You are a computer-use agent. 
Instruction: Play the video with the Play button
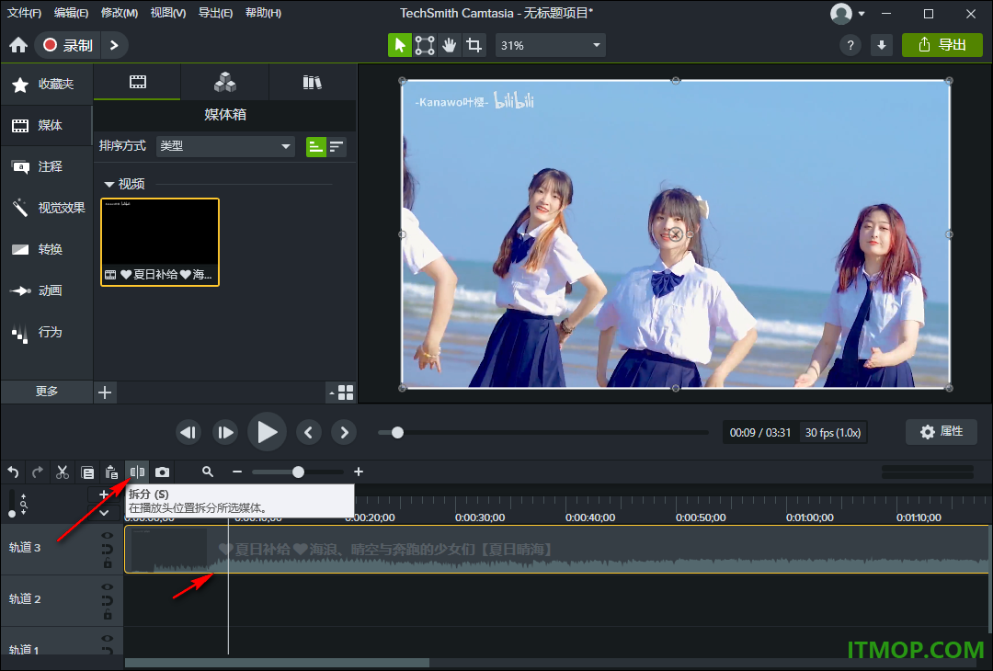(x=267, y=432)
